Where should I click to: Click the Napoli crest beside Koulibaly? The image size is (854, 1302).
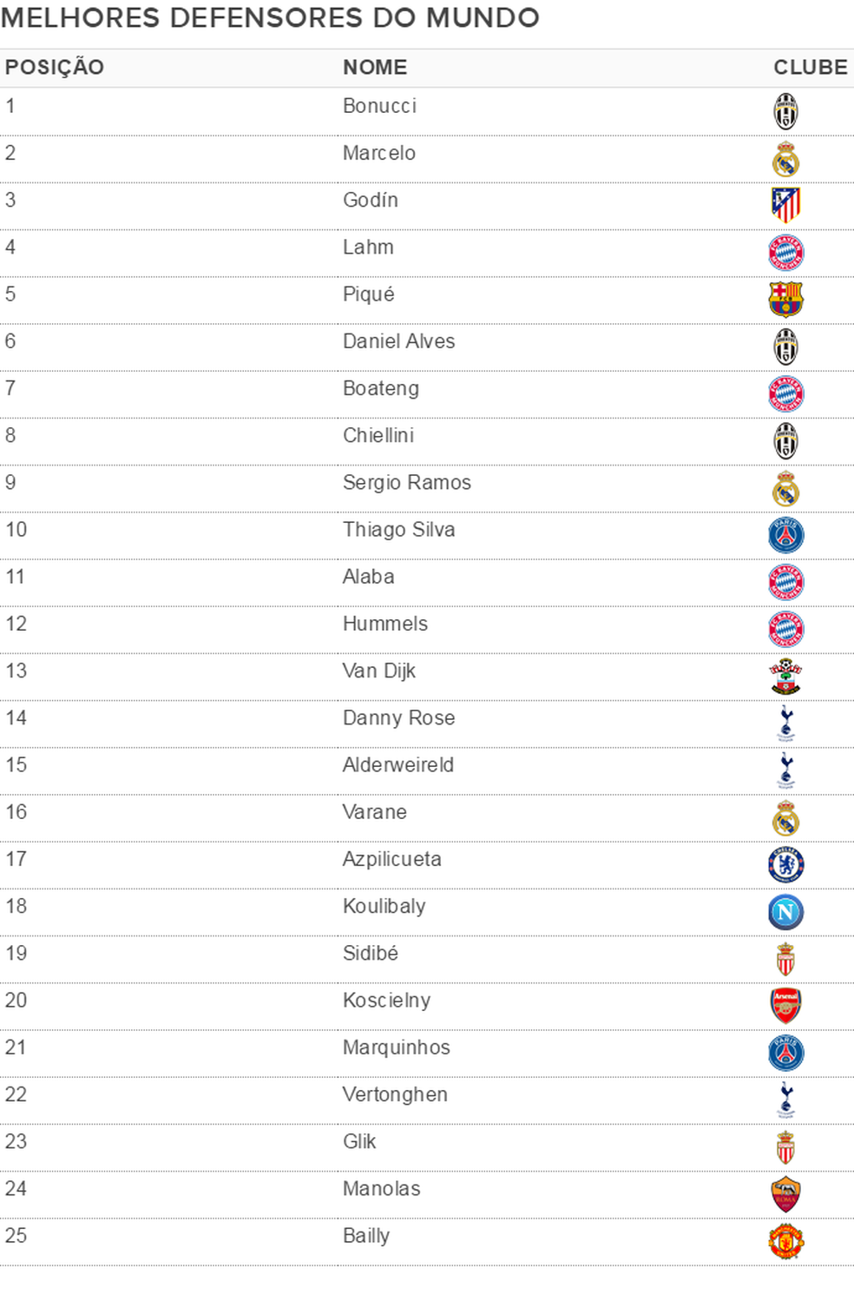(x=785, y=912)
